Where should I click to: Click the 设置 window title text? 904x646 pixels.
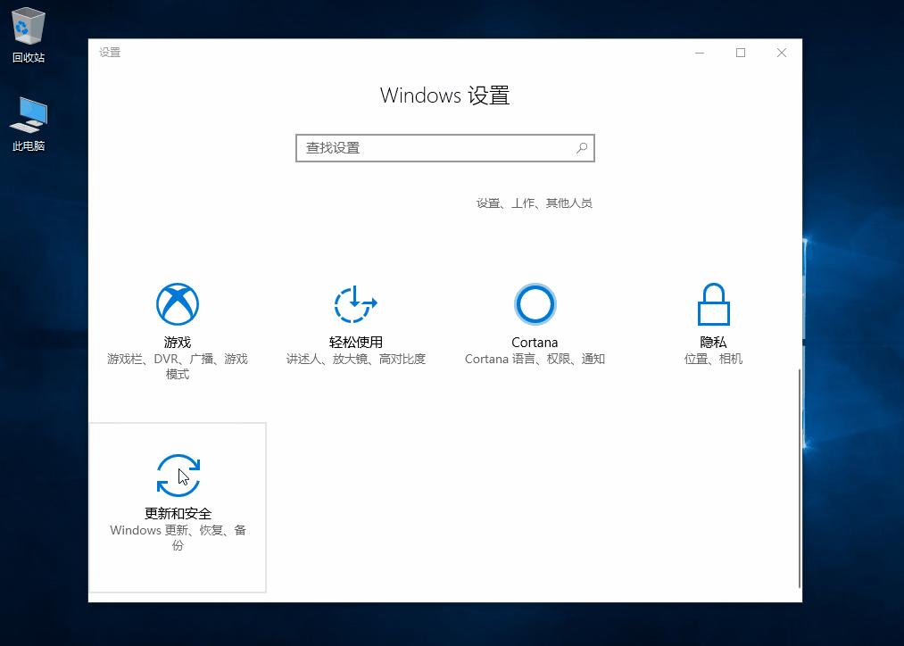[109, 53]
